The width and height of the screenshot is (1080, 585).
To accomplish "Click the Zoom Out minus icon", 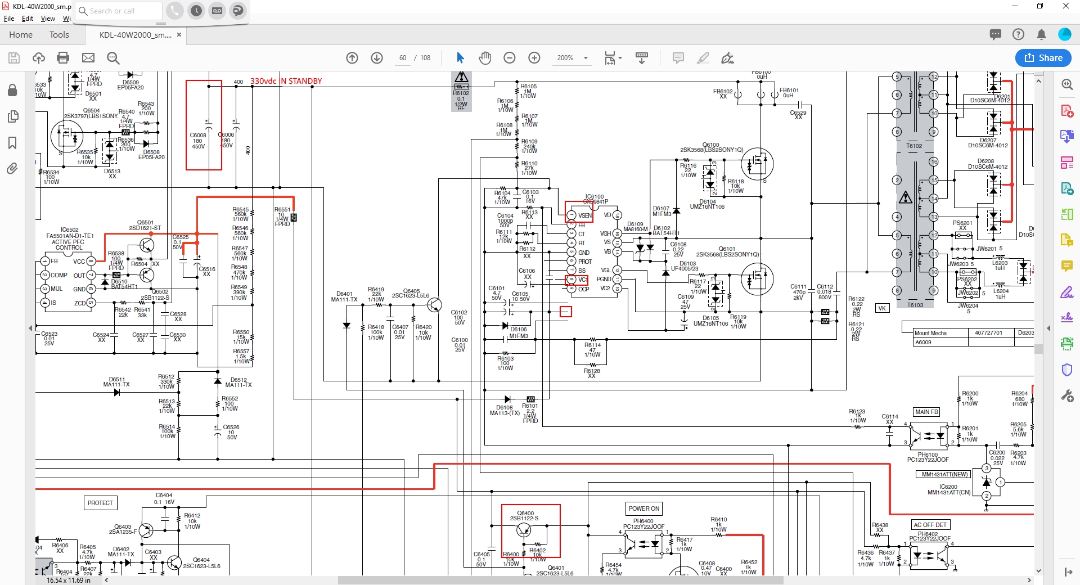I will 510,58.
